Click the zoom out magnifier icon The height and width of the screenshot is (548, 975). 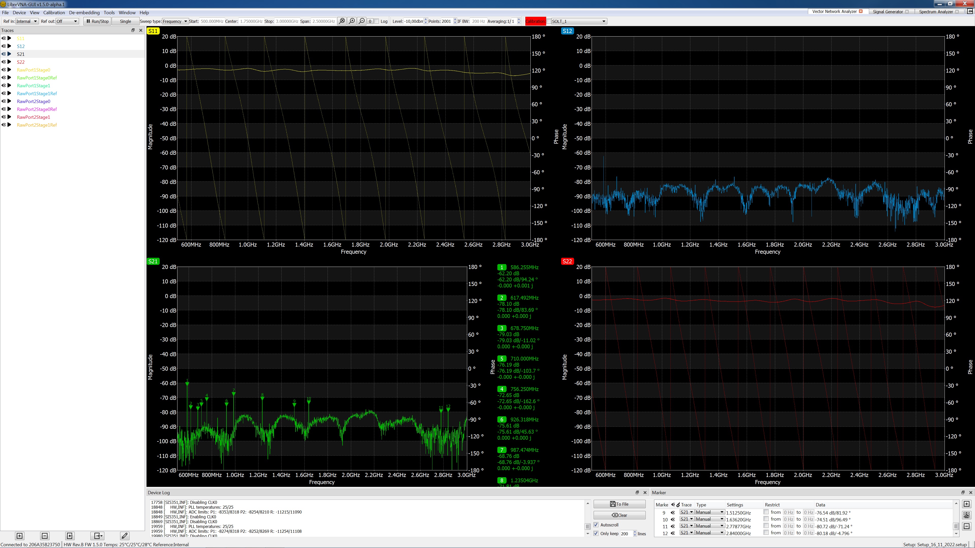click(362, 21)
